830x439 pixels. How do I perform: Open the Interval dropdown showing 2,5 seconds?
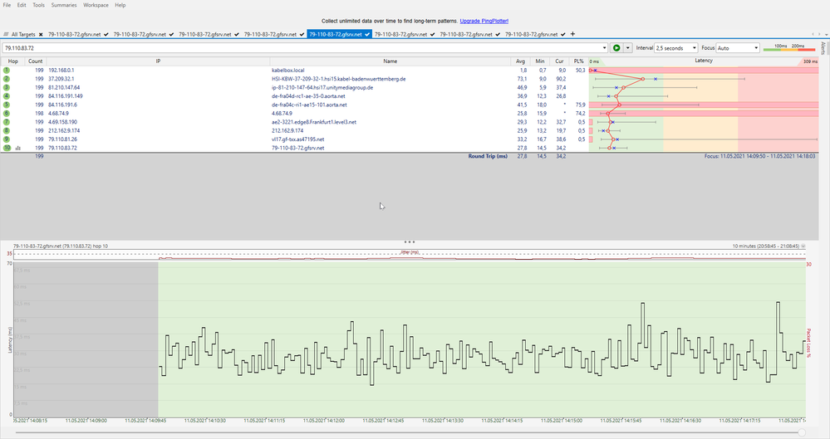675,48
